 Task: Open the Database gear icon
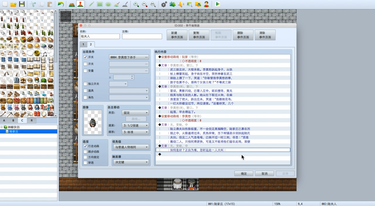(x=164, y=4)
